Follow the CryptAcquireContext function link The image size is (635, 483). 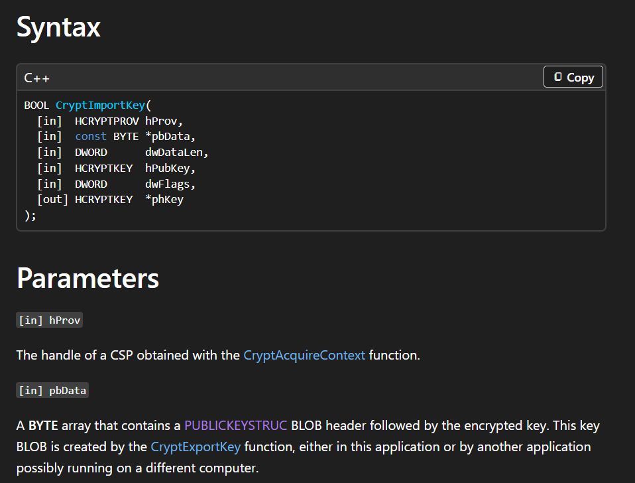pyautogui.click(x=304, y=355)
